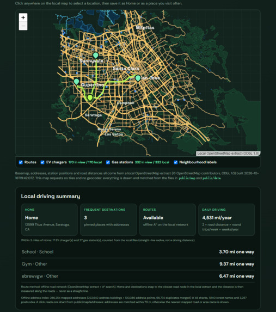This screenshot has height=312, width=276.
Task: Click the '9.37 mi one way' value
Action: pos(237,264)
